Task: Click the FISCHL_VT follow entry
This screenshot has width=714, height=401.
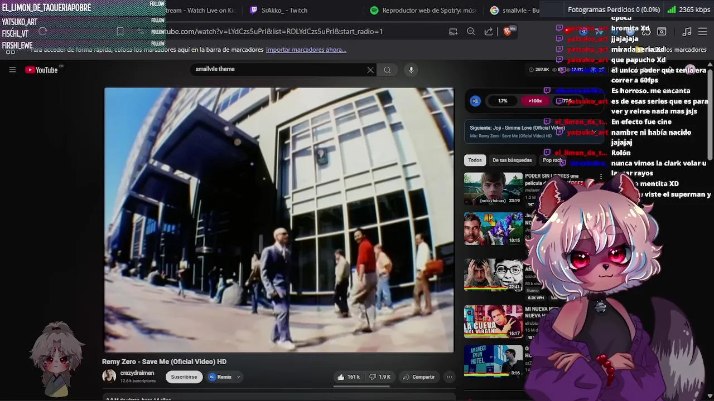Action: pyautogui.click(x=83, y=33)
